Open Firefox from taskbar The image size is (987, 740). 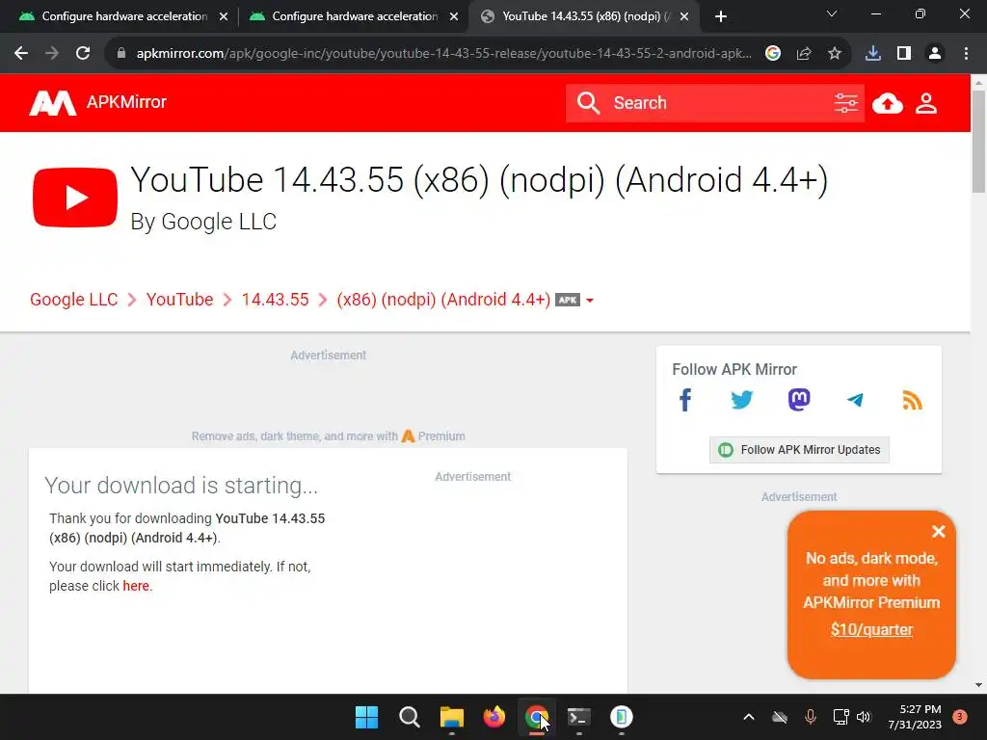[x=494, y=717]
